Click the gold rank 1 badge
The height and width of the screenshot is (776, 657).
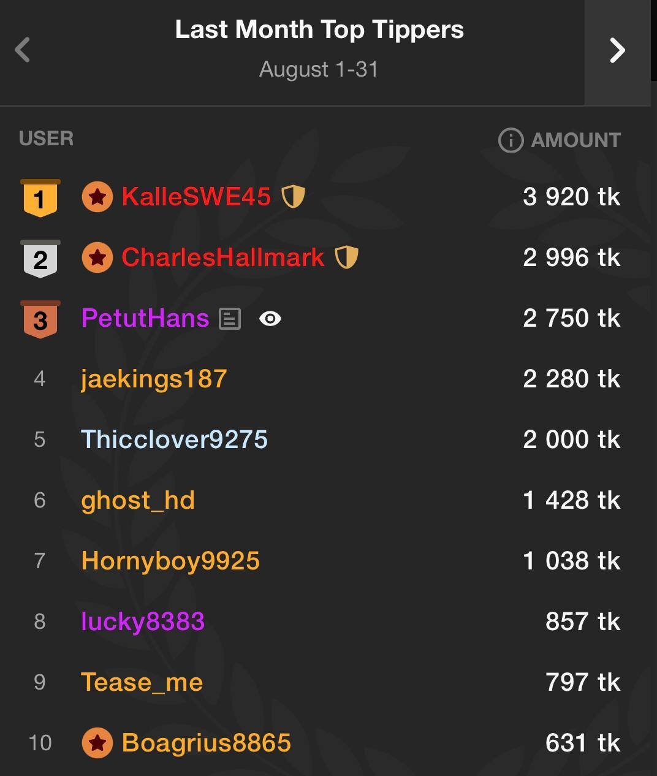point(40,198)
